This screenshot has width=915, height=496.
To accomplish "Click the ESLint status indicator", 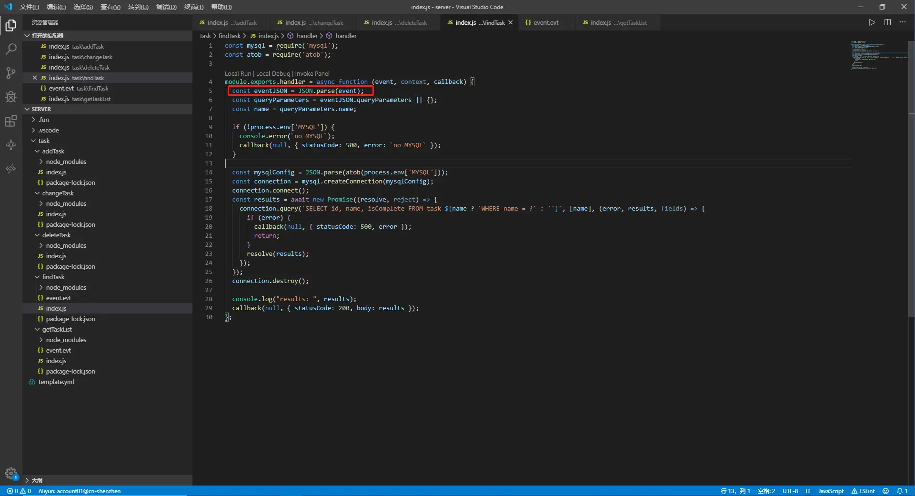I will point(863,491).
